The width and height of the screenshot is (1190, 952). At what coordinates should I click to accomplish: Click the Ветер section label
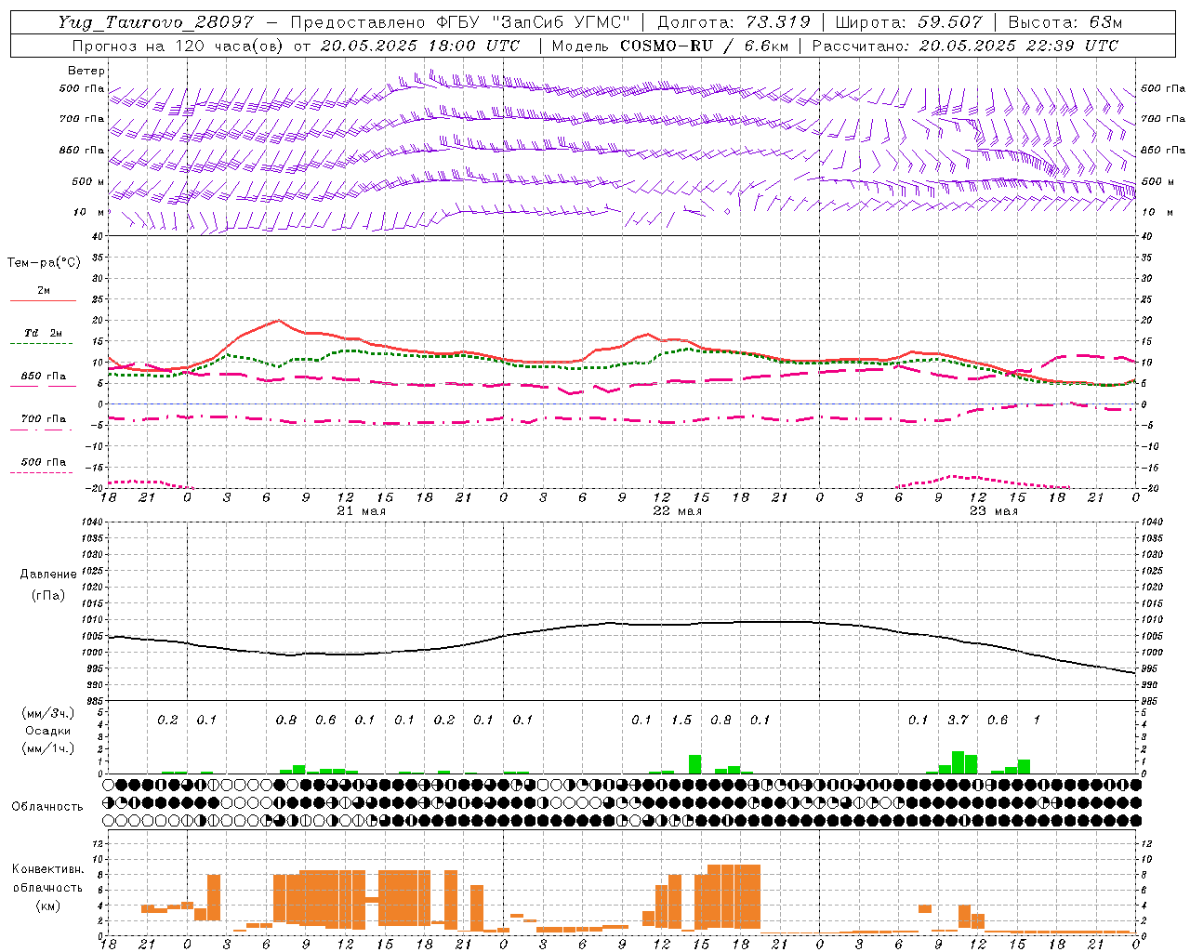86,71
